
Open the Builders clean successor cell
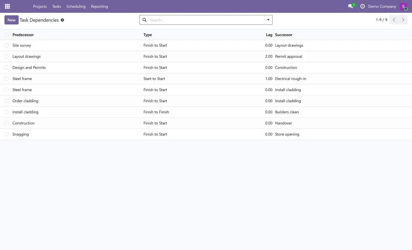(287, 112)
